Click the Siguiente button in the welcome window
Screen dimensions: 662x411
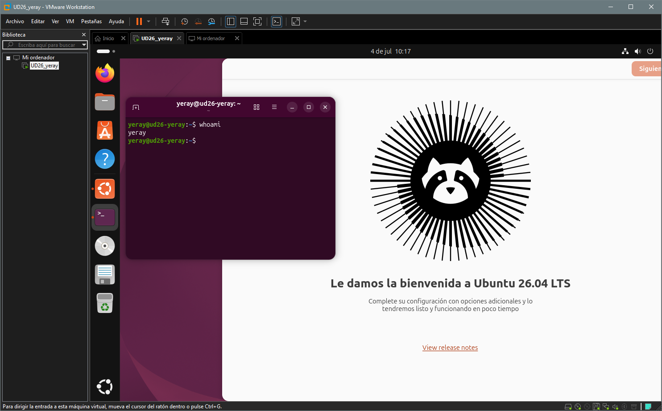(646, 69)
